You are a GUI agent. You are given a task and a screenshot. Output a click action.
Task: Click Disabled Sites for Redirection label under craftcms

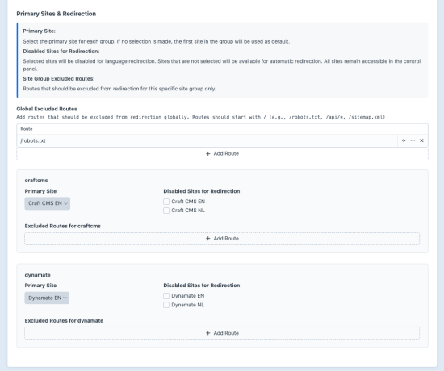202,191
